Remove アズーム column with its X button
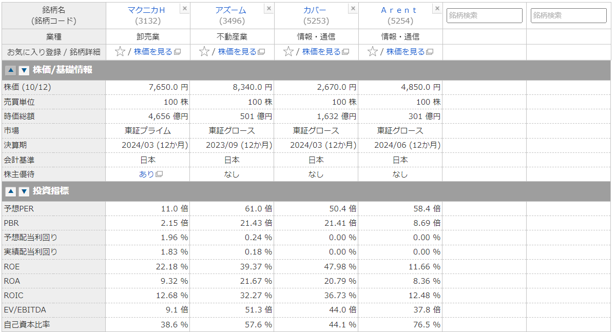 269,9
